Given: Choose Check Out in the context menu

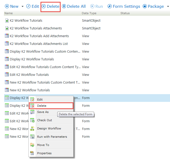Looking at the screenshot, I should point(51,120).
